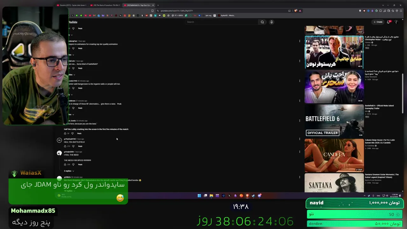Viewport: 407px width, 229px height.
Task: Like the 'THE NEED FOR SPEED' comment
Action: point(65,164)
